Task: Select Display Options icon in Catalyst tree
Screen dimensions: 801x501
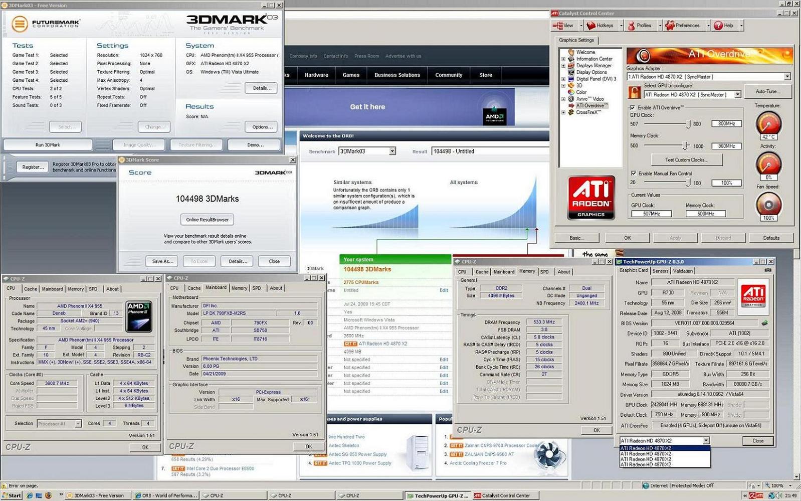Action: pos(571,72)
